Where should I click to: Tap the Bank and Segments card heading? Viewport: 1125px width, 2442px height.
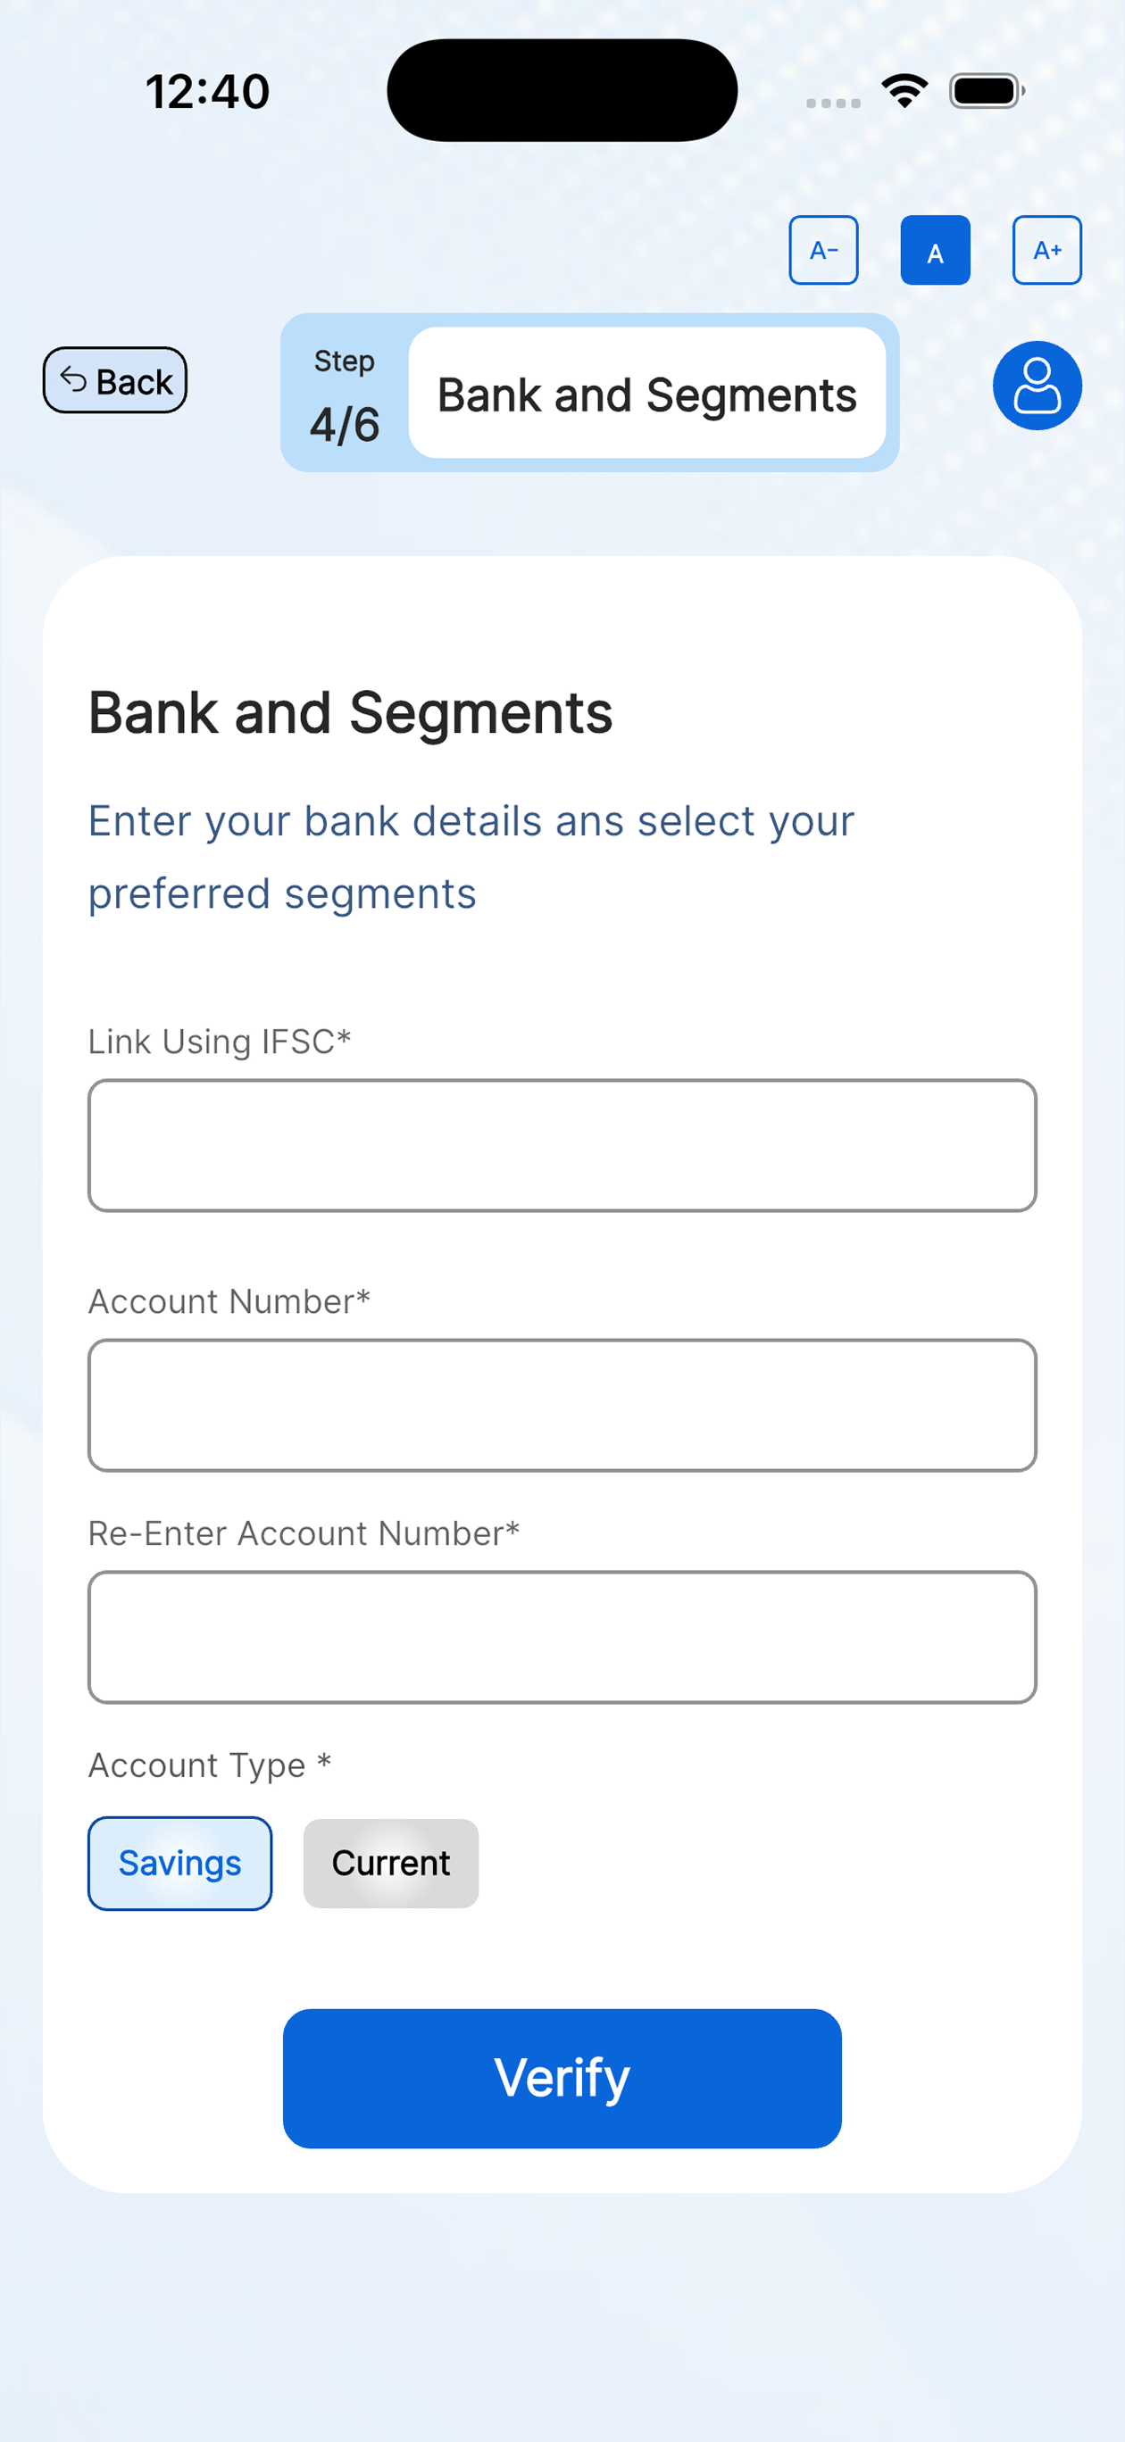pyautogui.click(x=351, y=713)
